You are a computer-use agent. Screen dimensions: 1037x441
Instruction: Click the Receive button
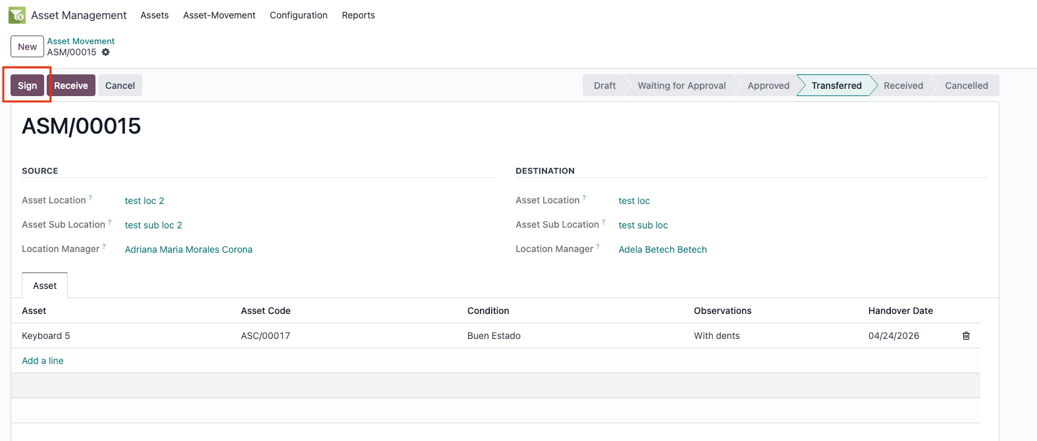point(71,86)
